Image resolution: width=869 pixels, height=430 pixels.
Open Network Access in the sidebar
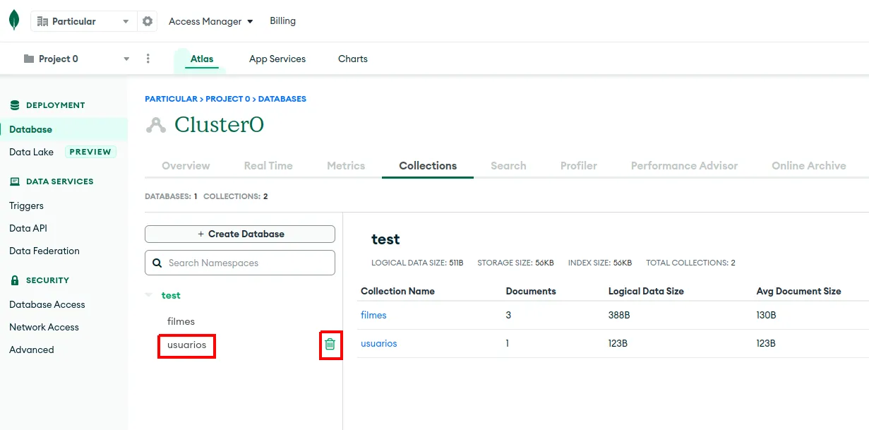[44, 327]
